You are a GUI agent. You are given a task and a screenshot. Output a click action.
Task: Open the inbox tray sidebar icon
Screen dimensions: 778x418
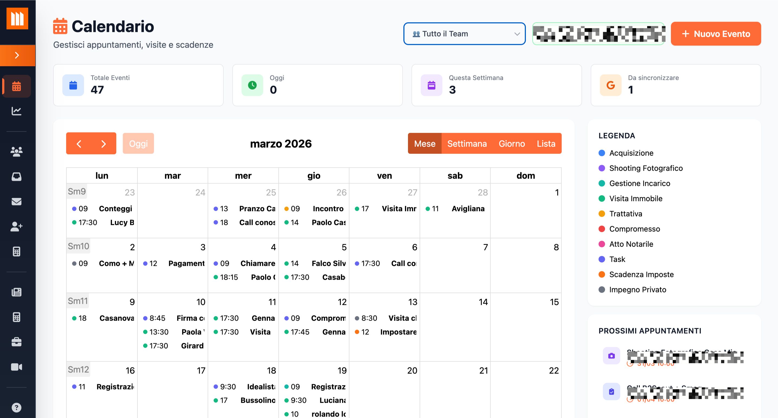click(x=16, y=176)
